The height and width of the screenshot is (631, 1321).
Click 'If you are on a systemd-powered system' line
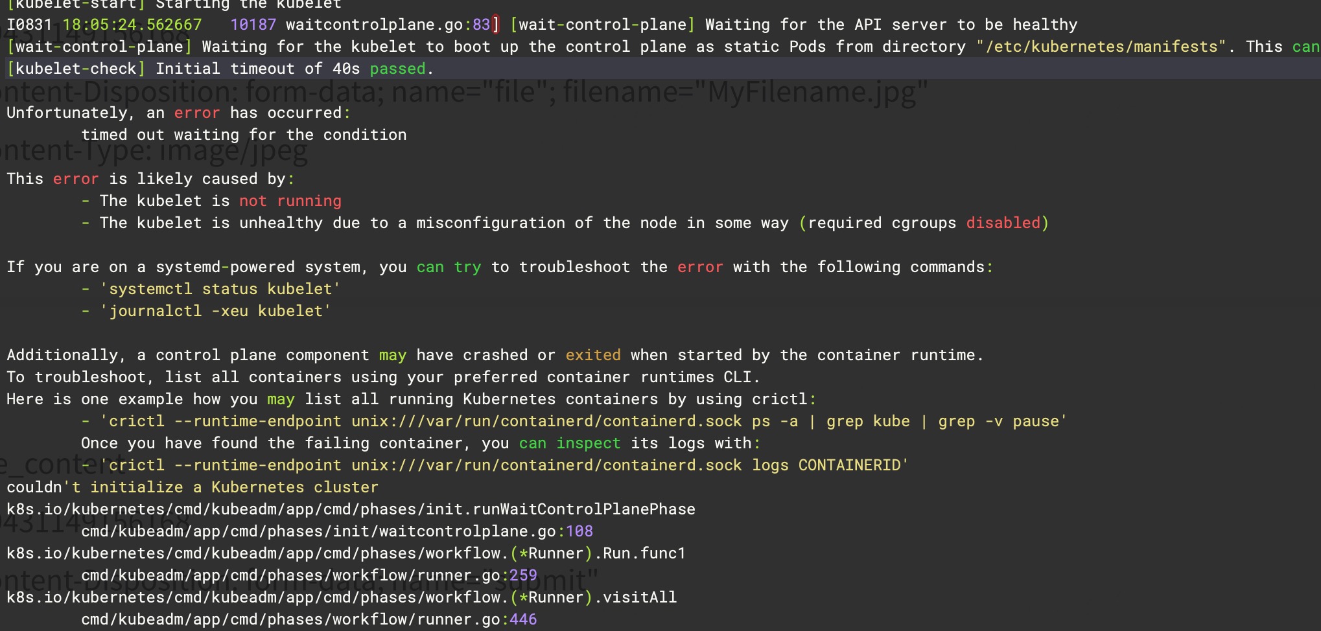(500, 267)
